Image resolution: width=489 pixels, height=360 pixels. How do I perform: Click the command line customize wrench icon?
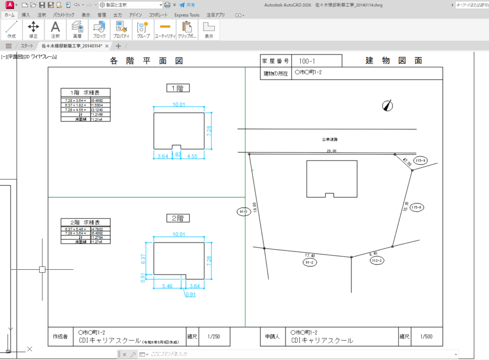133,354
